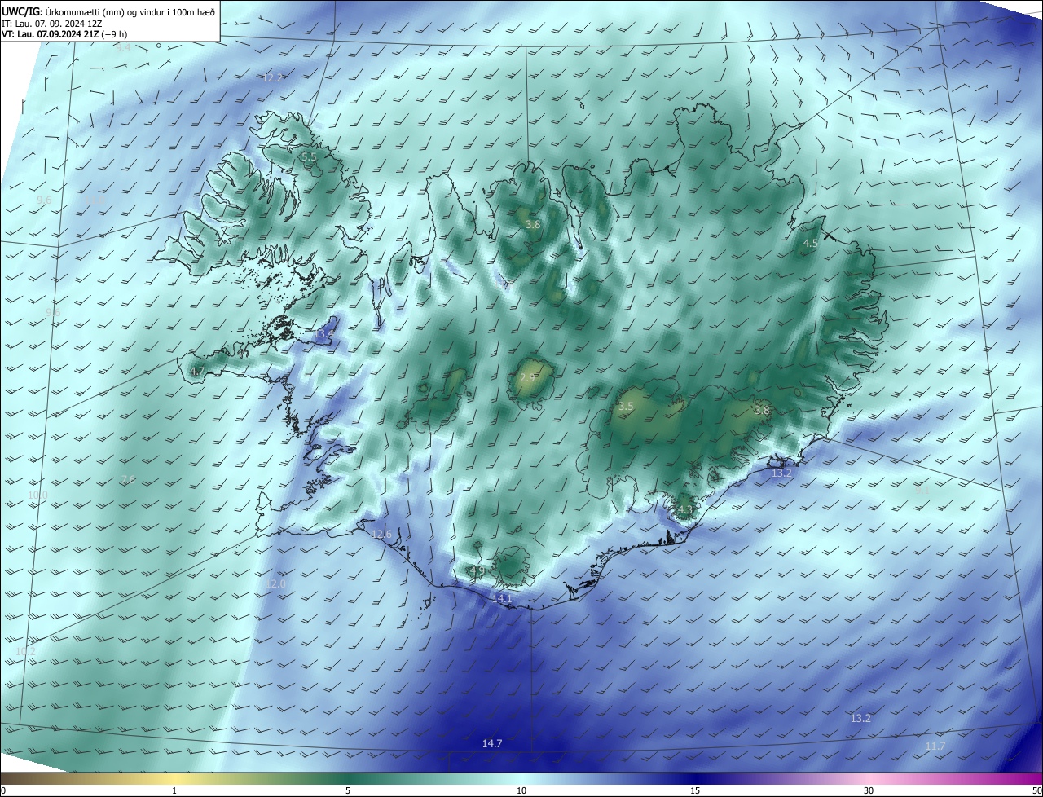The width and height of the screenshot is (1043, 797).
Task: Click the 5.5 value on the Westfjords peninsula
Action: point(309,156)
